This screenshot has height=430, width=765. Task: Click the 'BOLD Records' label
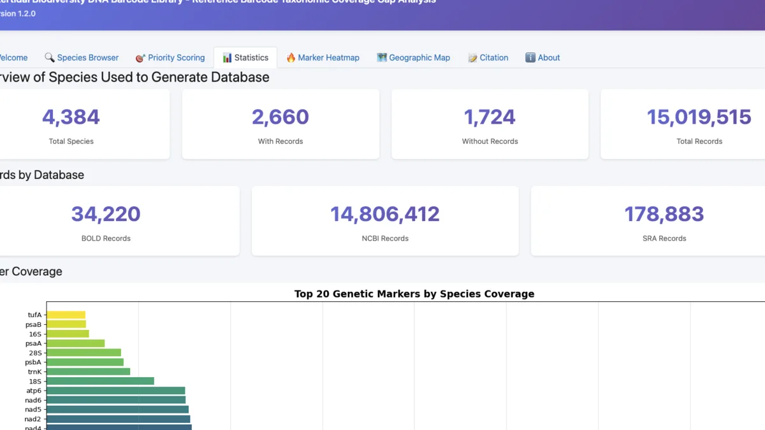click(106, 238)
